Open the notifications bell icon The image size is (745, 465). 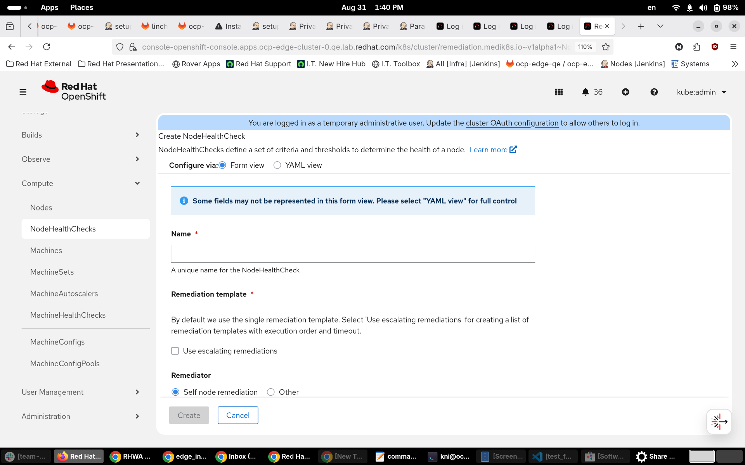[586, 92]
